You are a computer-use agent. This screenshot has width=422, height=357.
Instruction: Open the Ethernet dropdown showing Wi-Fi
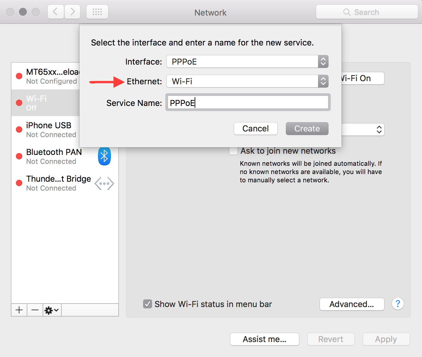(247, 81)
